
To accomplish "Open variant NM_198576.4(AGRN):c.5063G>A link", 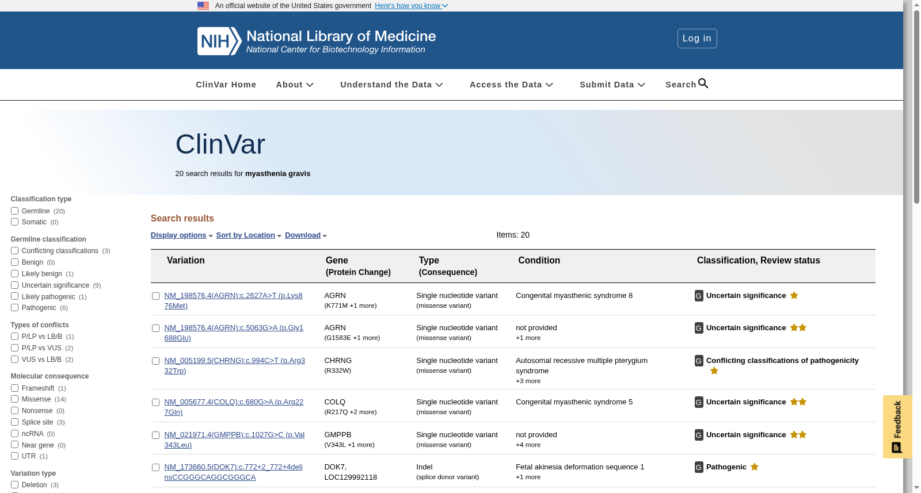I will pyautogui.click(x=234, y=333).
